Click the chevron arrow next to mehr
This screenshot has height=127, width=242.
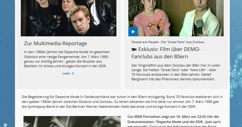(x=73, y=74)
